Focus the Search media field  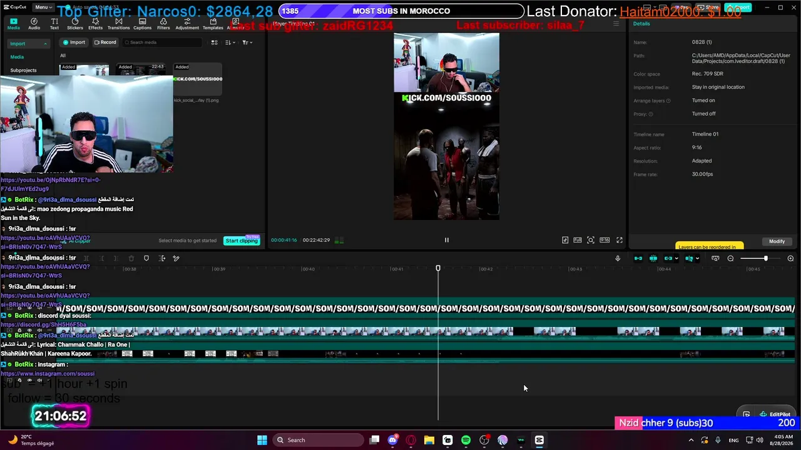click(x=163, y=42)
